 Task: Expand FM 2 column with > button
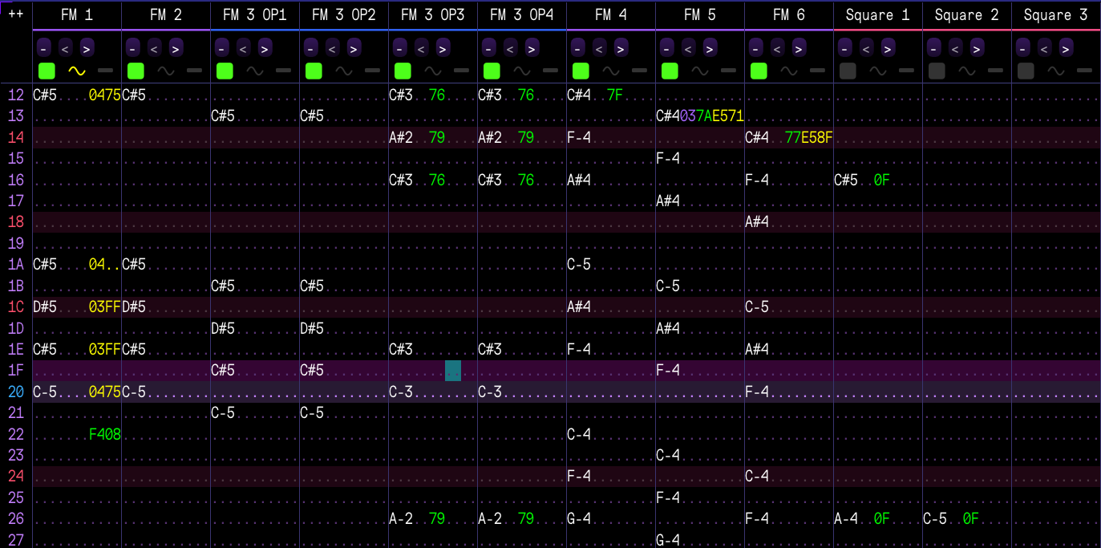click(x=176, y=47)
